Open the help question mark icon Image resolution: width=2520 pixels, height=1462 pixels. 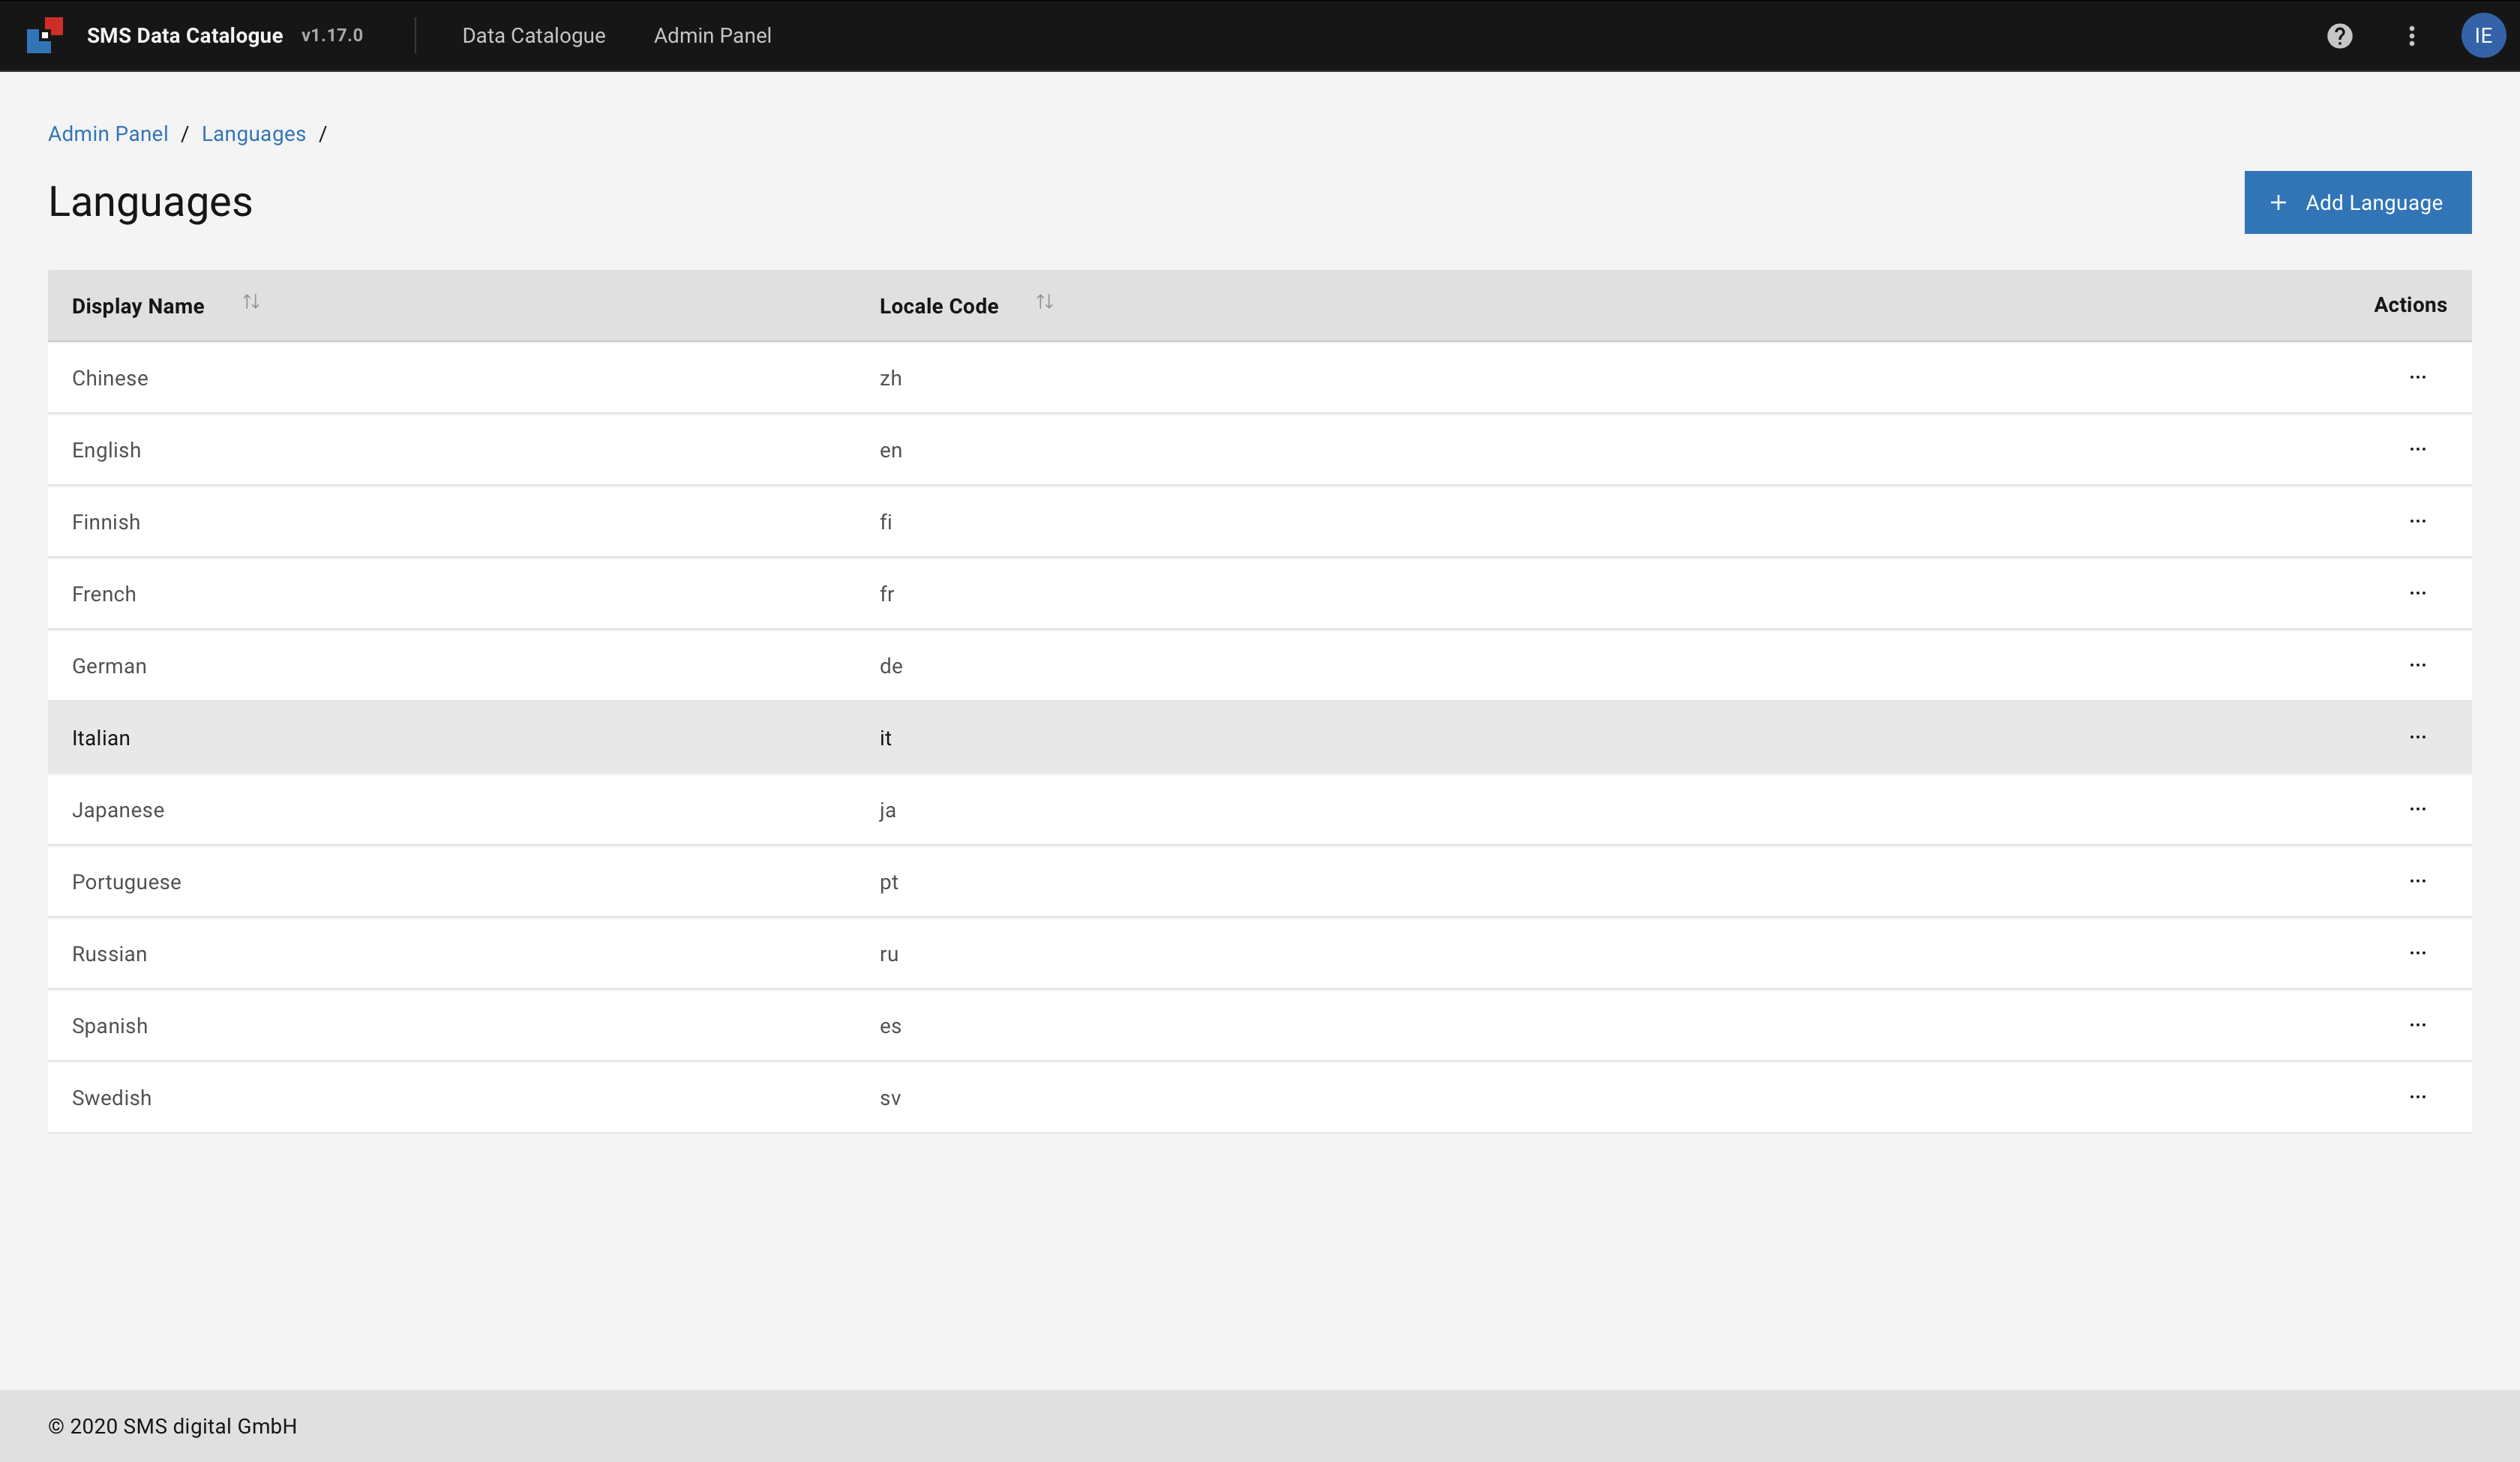2339,36
